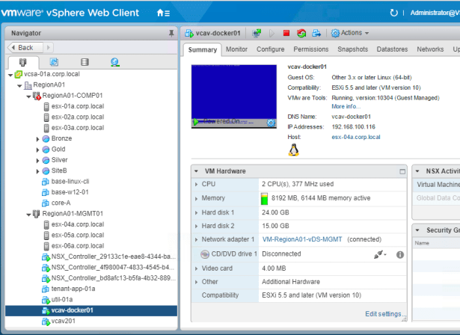Click CD/DVD drive info icon
Viewport: 460px width, 335px height.
click(x=400, y=255)
